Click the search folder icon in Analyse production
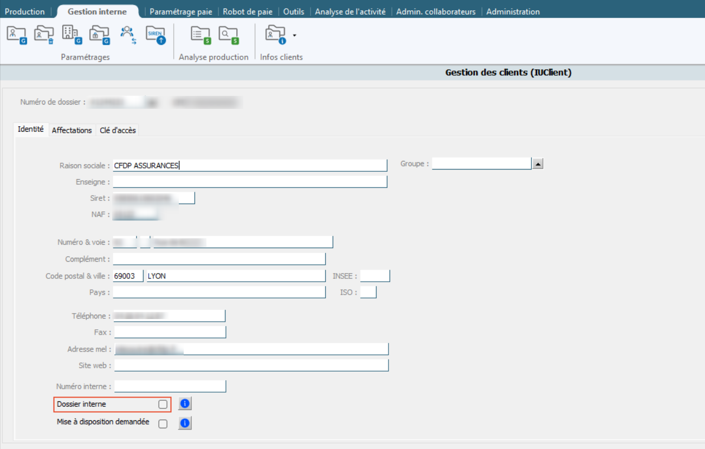 click(x=229, y=35)
